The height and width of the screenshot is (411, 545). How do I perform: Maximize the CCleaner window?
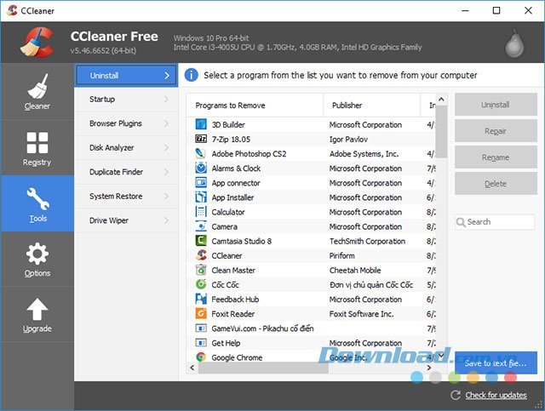click(x=496, y=10)
